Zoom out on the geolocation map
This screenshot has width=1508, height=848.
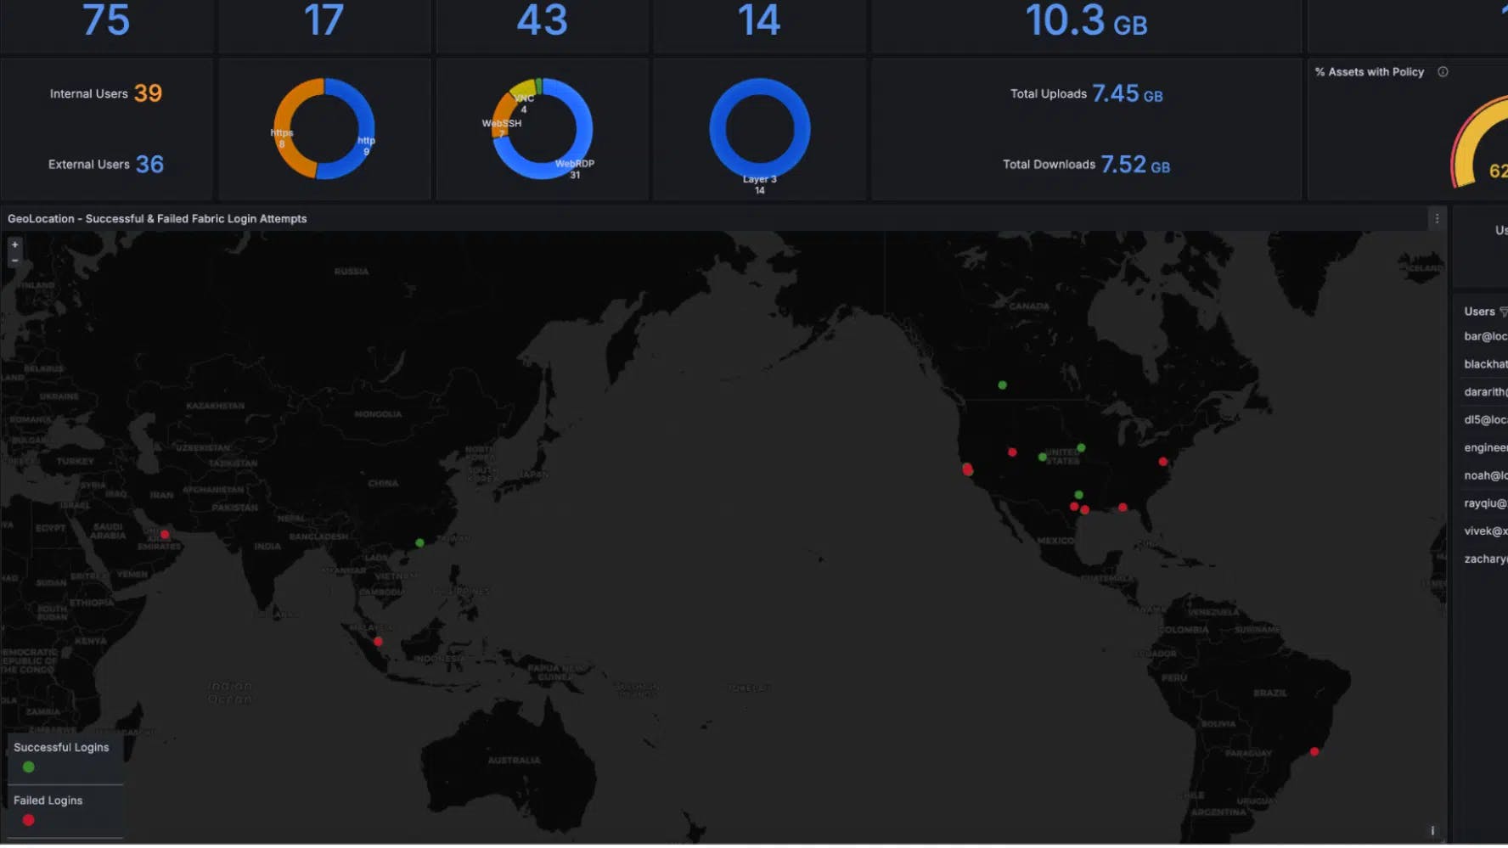[14, 261]
